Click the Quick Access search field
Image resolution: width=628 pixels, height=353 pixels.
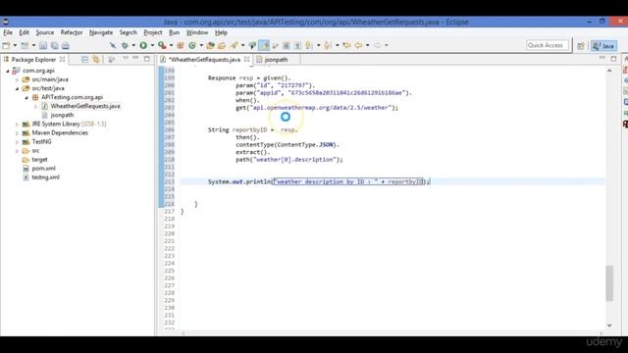[548, 46]
